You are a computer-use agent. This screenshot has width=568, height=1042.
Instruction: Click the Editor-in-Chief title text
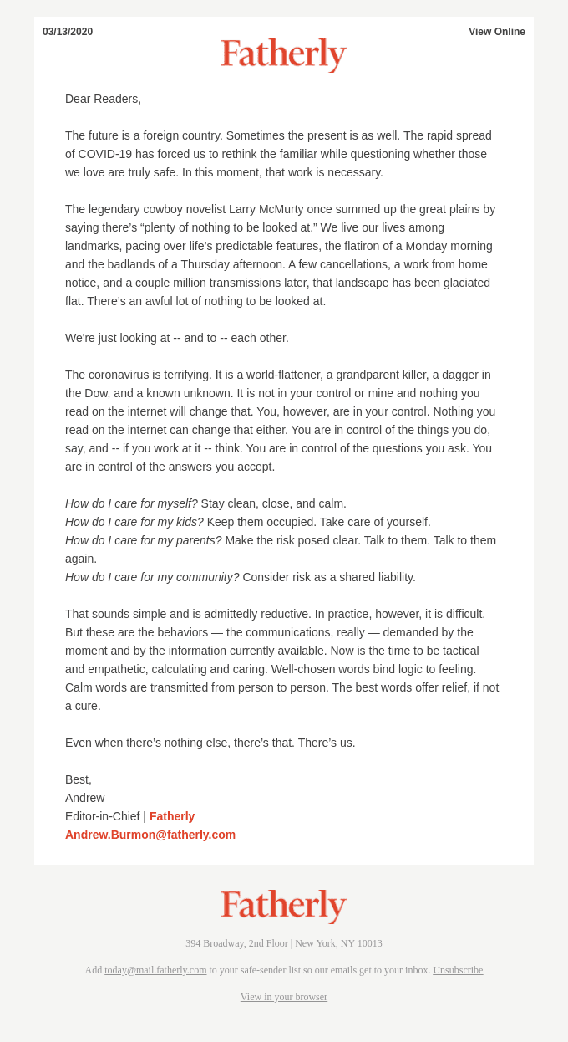pos(102,816)
